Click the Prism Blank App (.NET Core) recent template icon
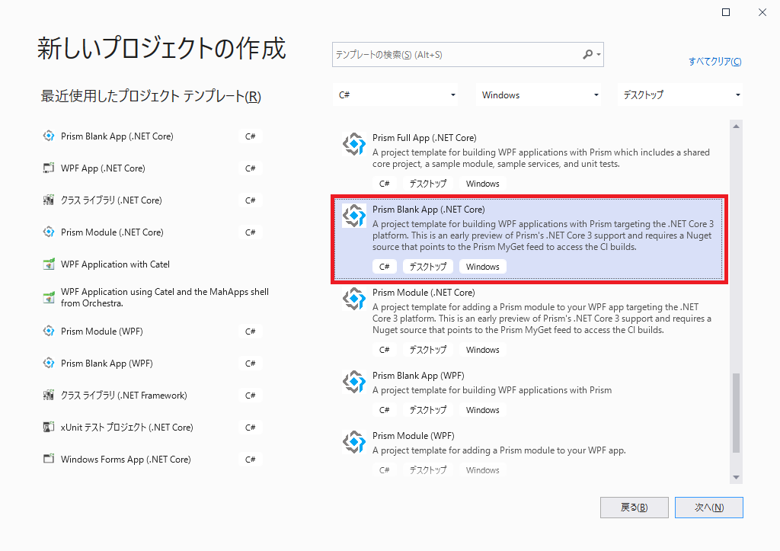Screen dimensions: 780x551 pos(49,136)
